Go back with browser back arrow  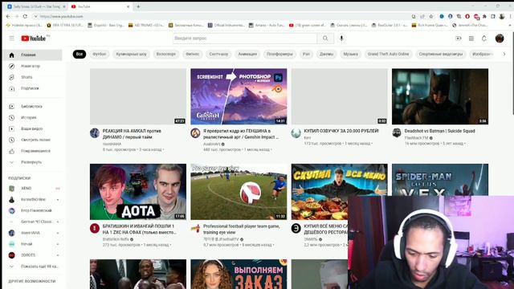8,16
